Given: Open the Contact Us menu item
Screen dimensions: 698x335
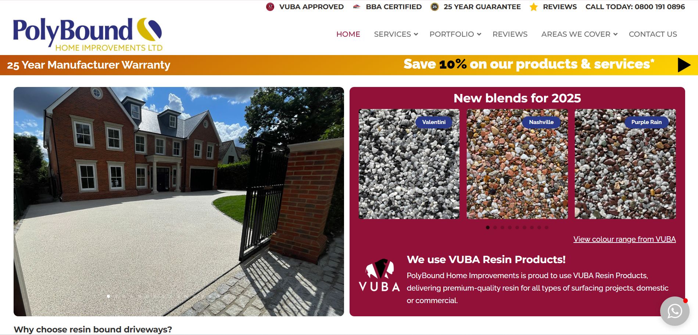Looking at the screenshot, I should coord(653,34).
